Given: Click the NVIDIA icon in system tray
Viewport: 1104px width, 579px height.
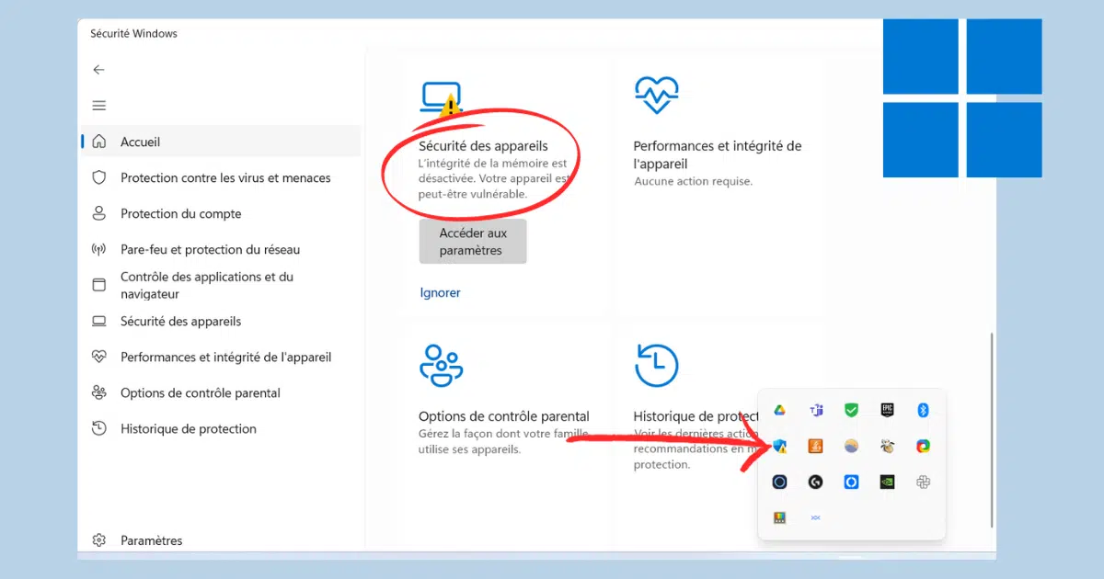Looking at the screenshot, I should (x=887, y=482).
